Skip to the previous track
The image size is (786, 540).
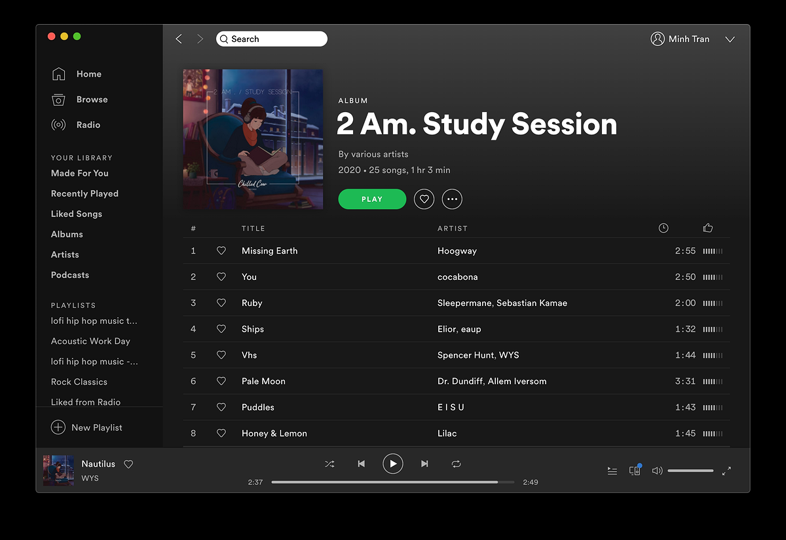pyautogui.click(x=361, y=464)
